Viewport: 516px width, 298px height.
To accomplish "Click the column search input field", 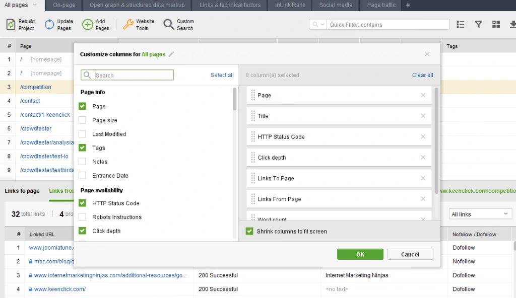I will 127,75.
